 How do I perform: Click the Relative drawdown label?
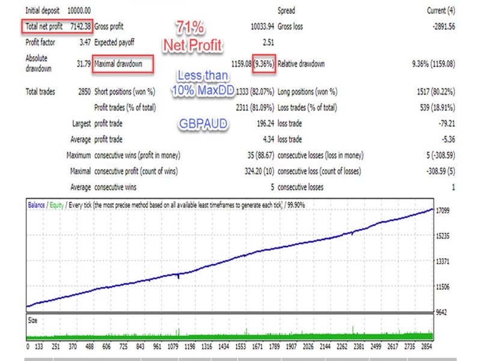[301, 64]
